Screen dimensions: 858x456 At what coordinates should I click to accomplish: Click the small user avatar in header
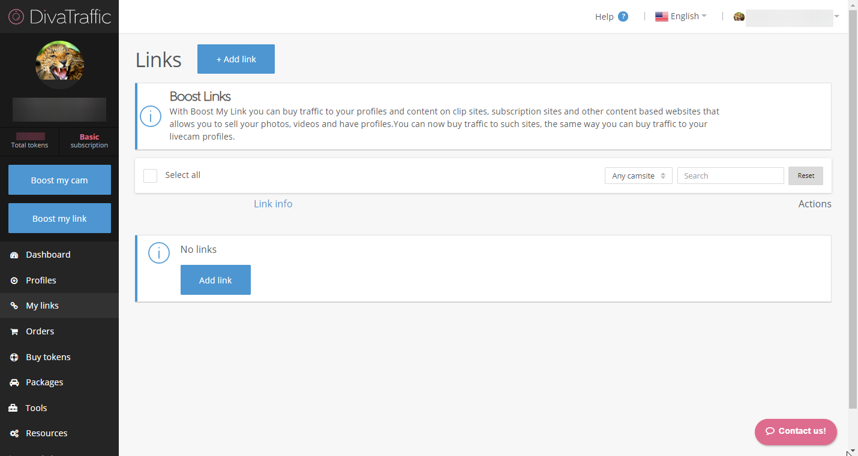pos(739,17)
